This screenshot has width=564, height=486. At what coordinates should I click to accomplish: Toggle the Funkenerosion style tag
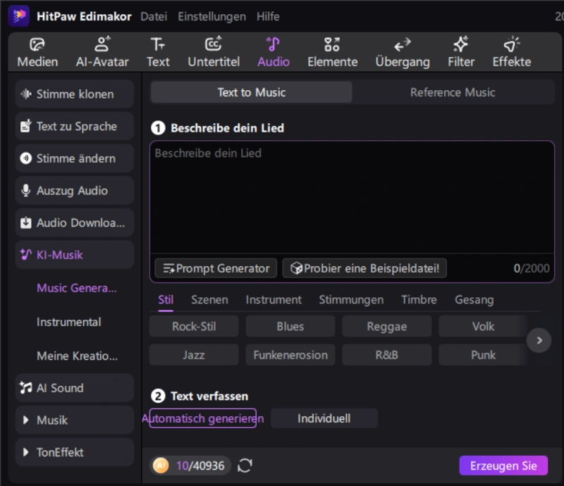pyautogui.click(x=290, y=355)
